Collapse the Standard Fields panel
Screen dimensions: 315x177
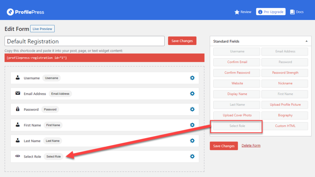306,41
